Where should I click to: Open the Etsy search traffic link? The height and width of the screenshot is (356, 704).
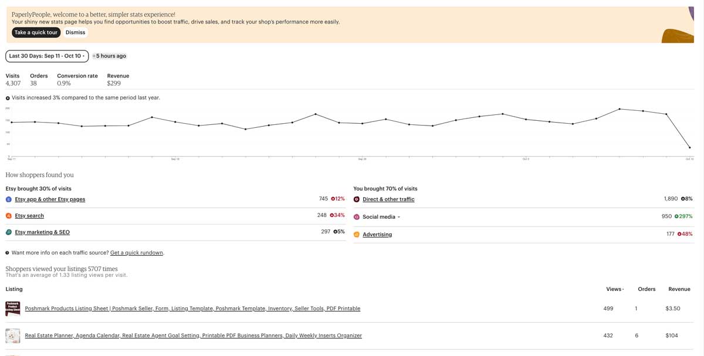(29, 216)
